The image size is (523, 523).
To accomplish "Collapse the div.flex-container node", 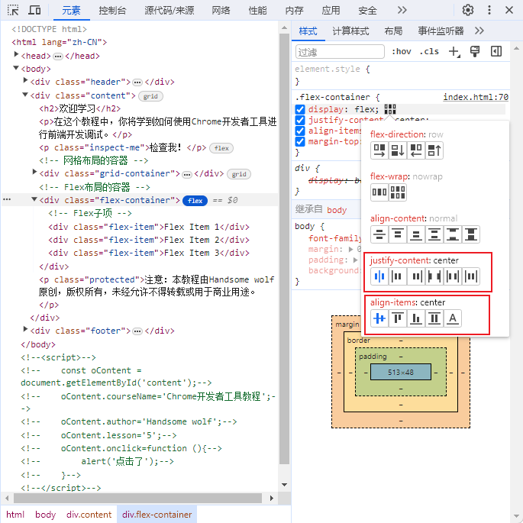I will 34,199.
